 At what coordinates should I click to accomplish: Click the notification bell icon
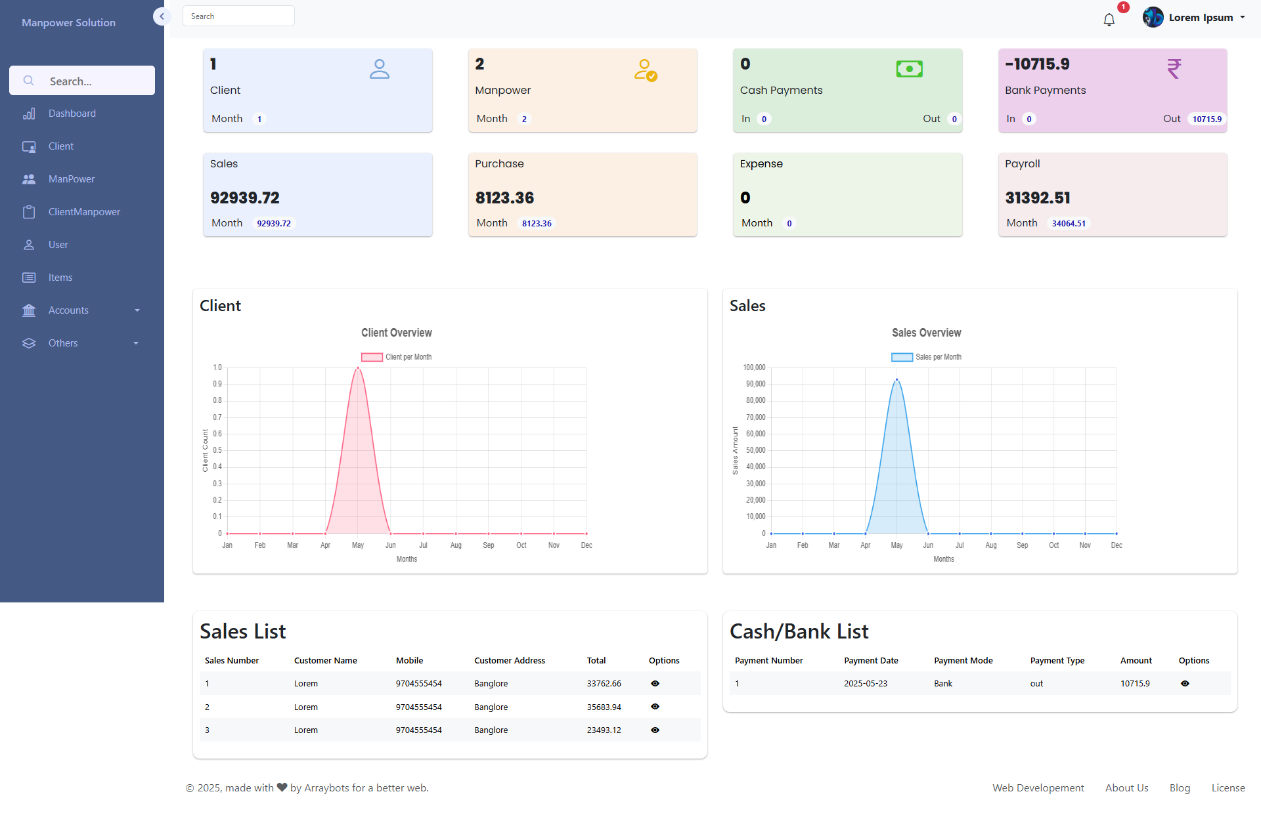[1109, 20]
